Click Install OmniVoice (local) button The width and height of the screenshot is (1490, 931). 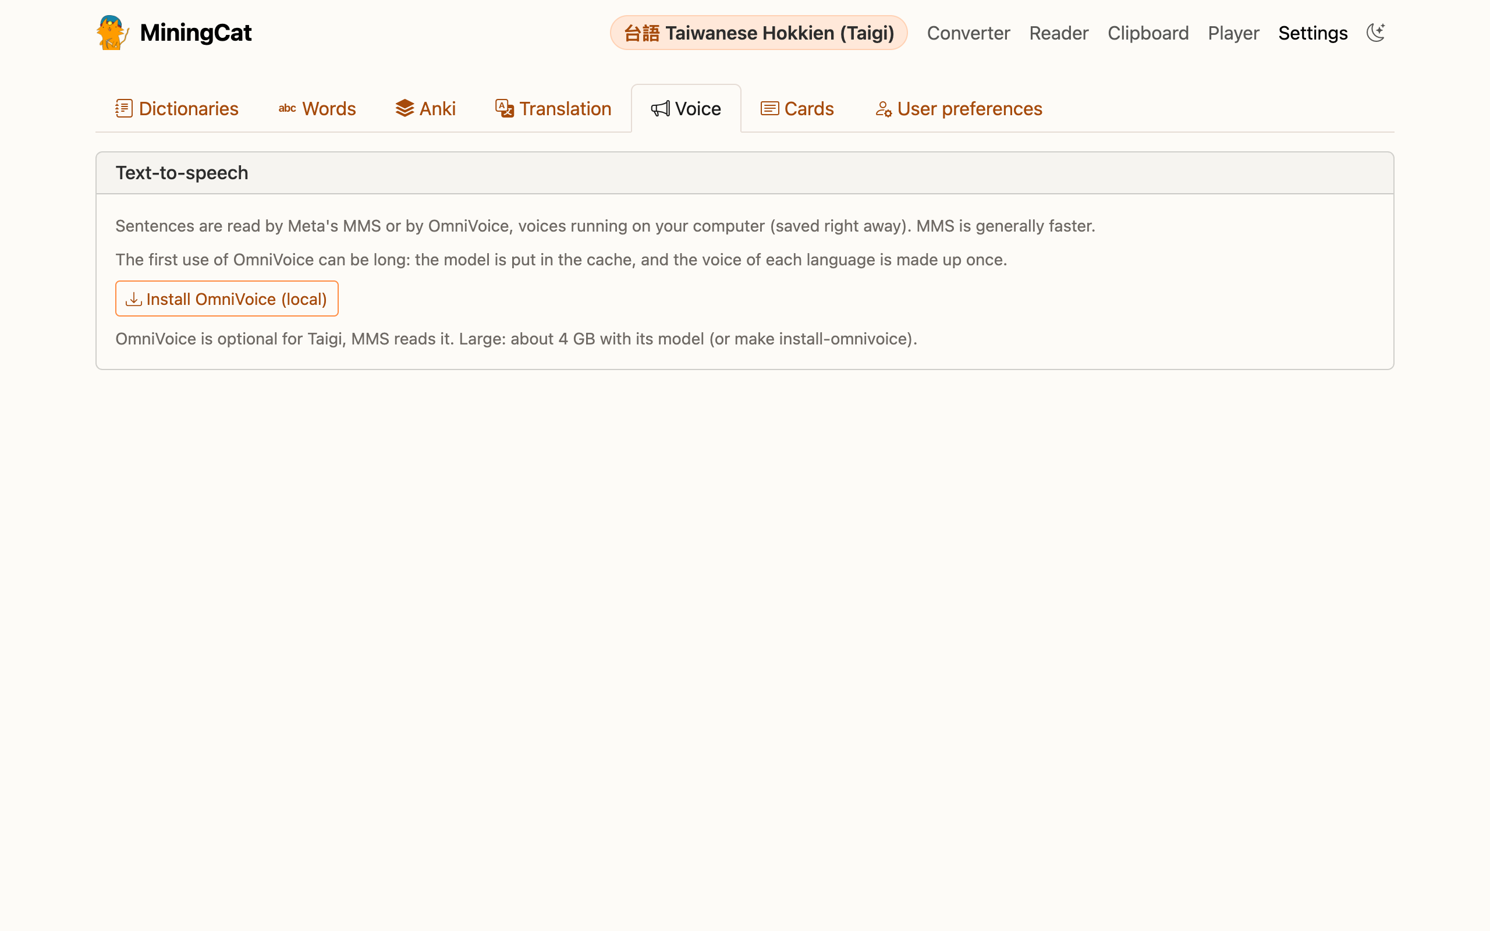226,299
